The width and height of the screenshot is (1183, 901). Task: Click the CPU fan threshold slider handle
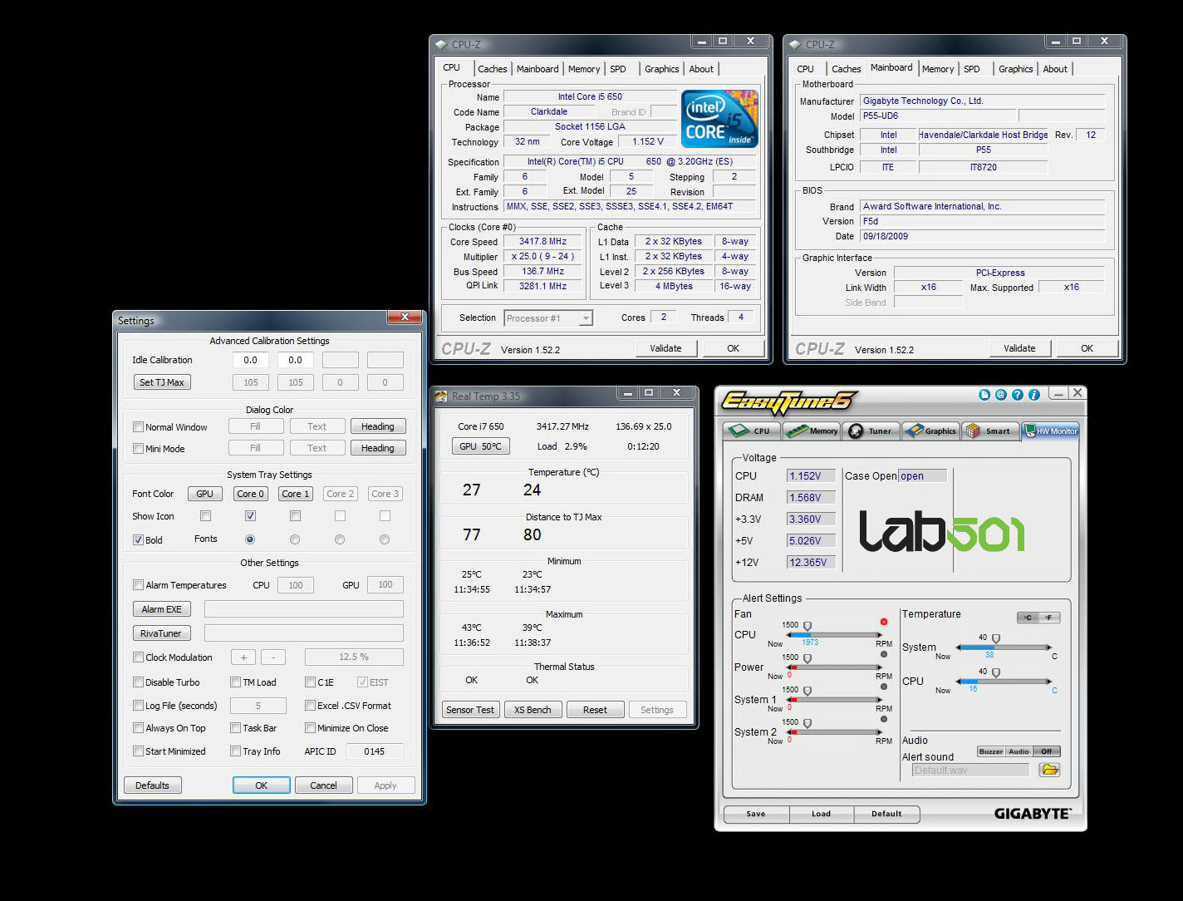pos(807,627)
